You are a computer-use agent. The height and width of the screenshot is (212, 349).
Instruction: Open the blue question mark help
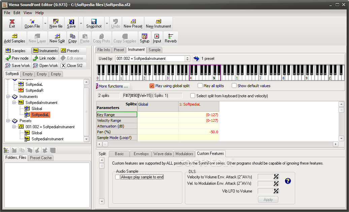coord(288,181)
